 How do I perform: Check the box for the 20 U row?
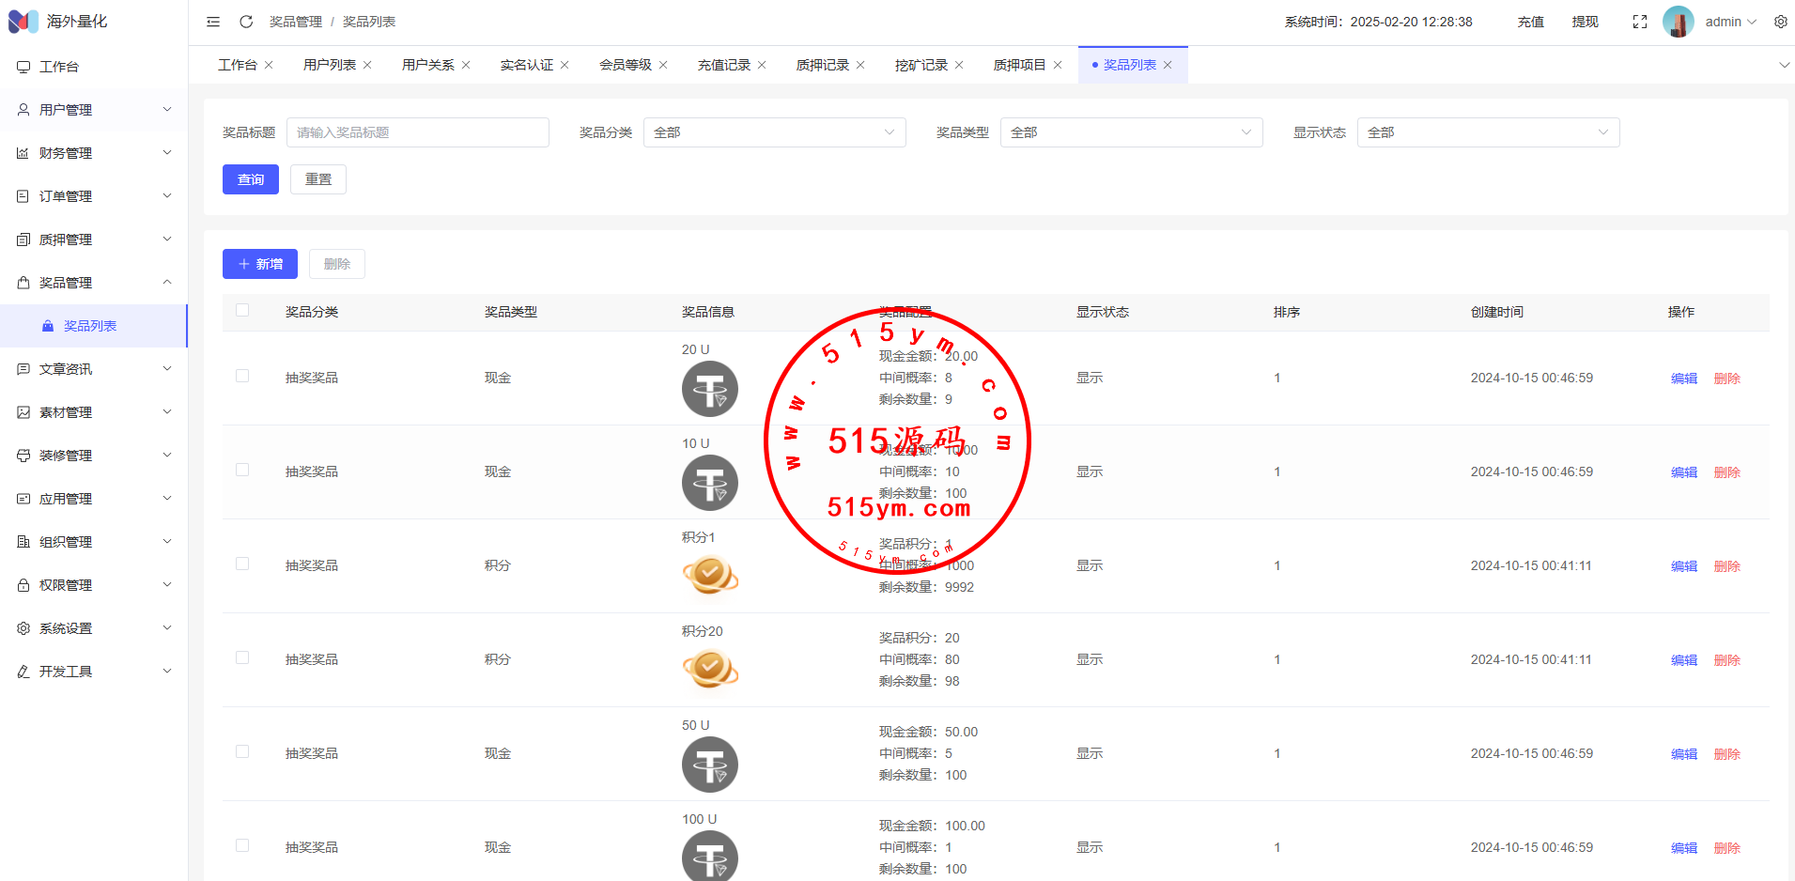[x=242, y=377]
